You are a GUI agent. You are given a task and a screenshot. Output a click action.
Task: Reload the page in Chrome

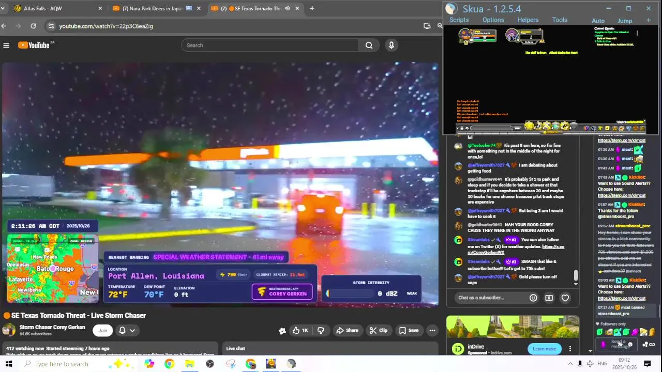point(33,26)
